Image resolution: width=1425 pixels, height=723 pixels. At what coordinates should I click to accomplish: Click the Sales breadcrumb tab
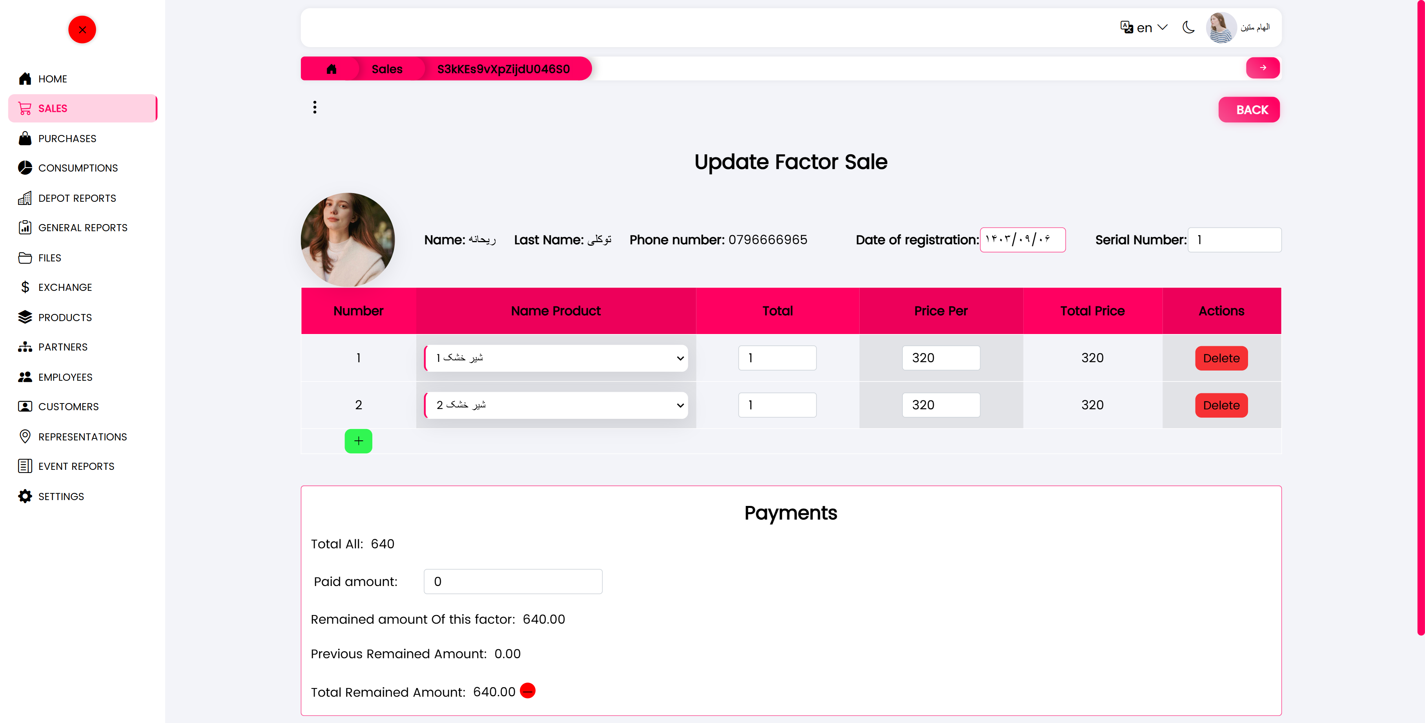(x=387, y=69)
